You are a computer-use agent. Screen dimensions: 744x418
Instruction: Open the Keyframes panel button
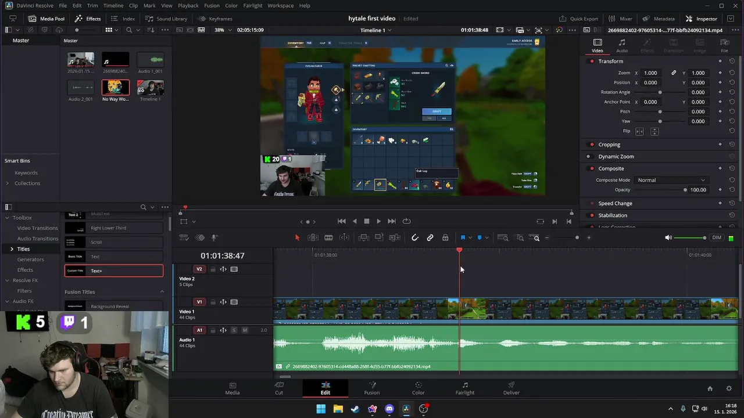click(215, 19)
